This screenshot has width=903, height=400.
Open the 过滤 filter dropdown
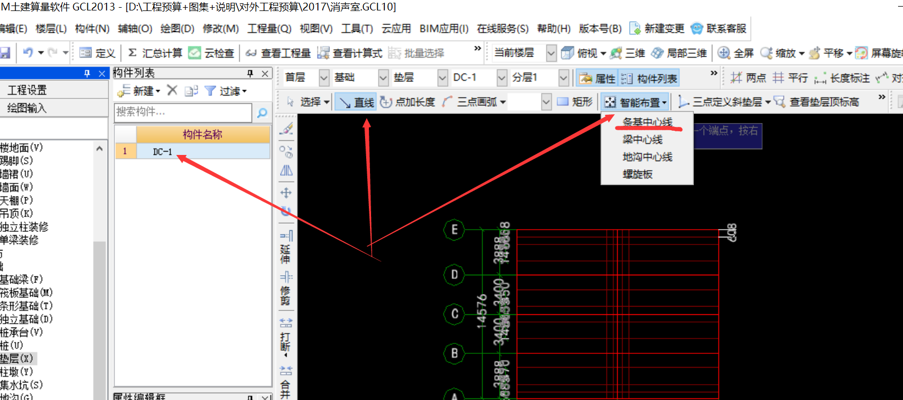pos(226,91)
